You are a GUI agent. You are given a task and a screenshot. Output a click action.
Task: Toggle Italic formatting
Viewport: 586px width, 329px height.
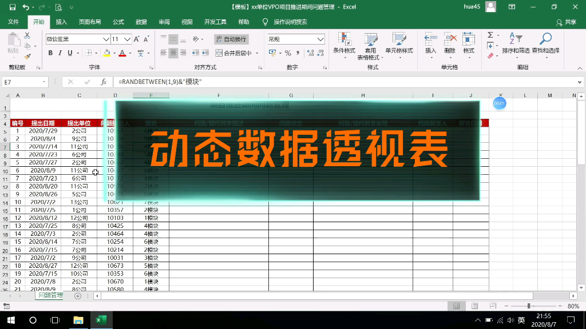(59, 53)
